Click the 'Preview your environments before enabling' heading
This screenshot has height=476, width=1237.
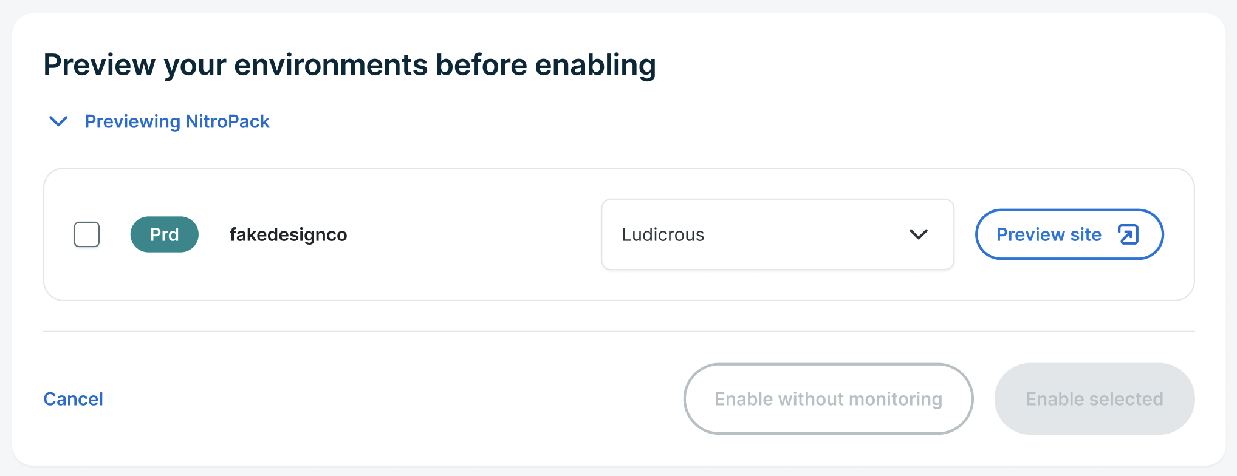click(x=349, y=65)
